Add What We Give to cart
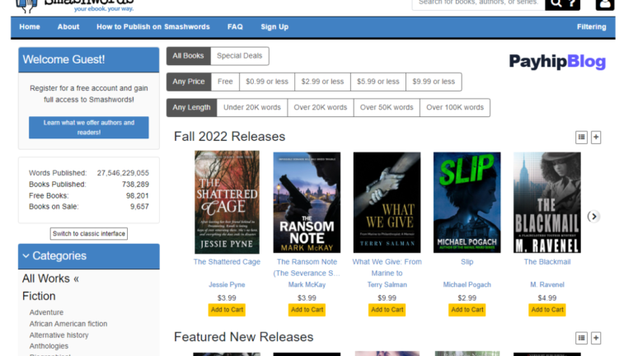Screen dimensions: 633x356 387,310
